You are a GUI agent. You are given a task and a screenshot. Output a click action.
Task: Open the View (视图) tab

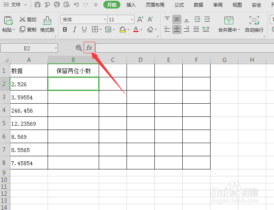coord(237,5)
